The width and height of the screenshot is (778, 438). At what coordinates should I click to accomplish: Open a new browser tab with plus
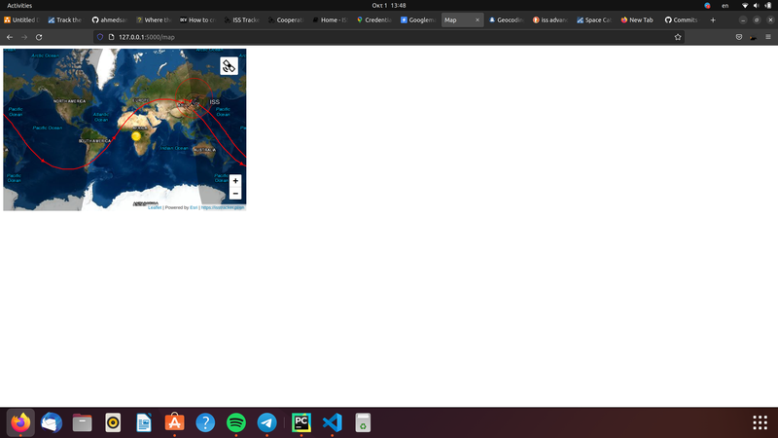coord(713,19)
